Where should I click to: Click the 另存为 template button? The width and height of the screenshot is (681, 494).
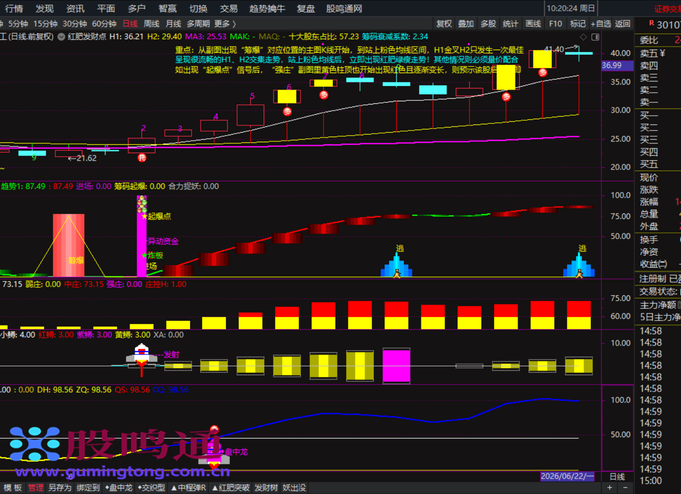click(x=60, y=488)
